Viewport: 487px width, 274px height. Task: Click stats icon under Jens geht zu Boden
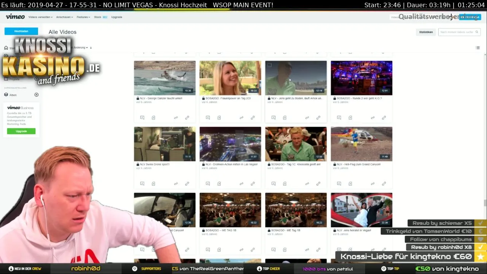coord(285,118)
